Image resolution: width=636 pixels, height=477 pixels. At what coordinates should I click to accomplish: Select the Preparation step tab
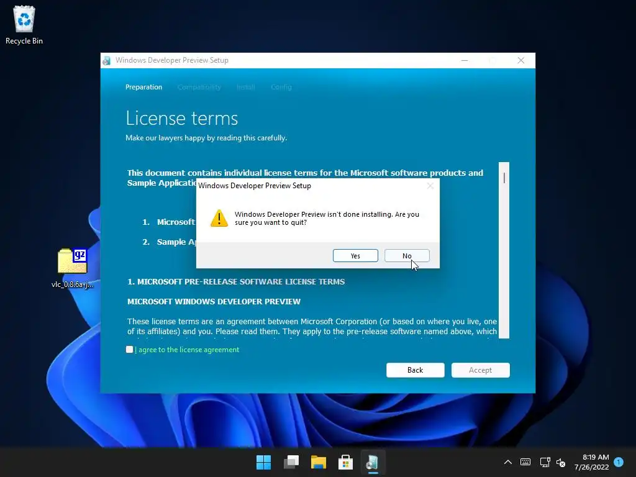(x=143, y=87)
